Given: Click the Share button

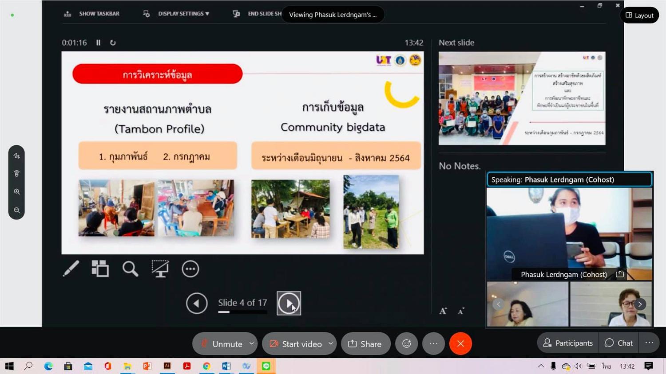Looking at the screenshot, I should (x=365, y=343).
